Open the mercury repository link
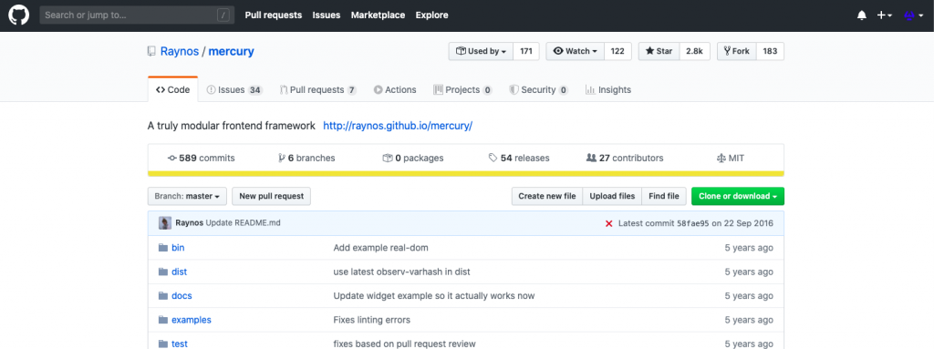Screen dimensions: 934x349 pos(231,51)
